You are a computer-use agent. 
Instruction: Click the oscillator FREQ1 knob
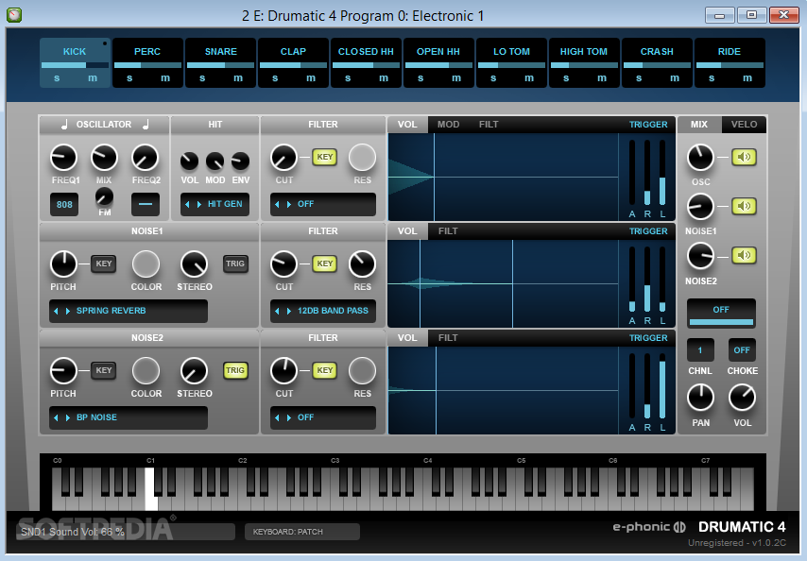(64, 158)
